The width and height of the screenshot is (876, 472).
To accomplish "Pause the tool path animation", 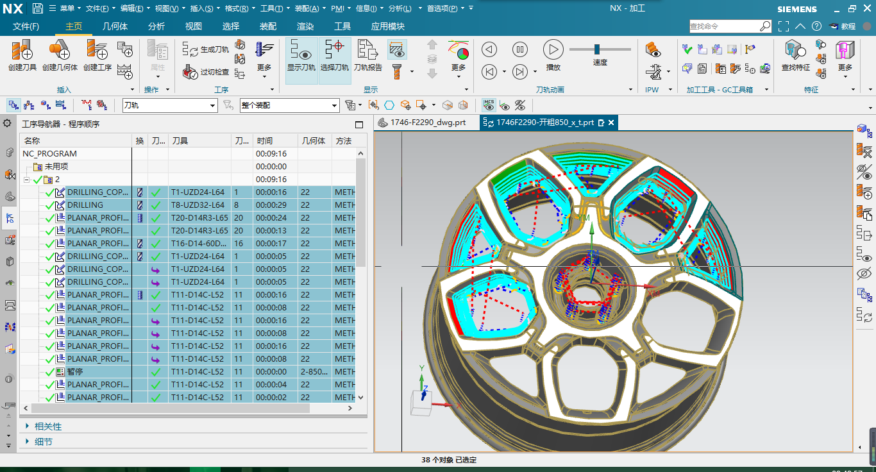I will (520, 49).
